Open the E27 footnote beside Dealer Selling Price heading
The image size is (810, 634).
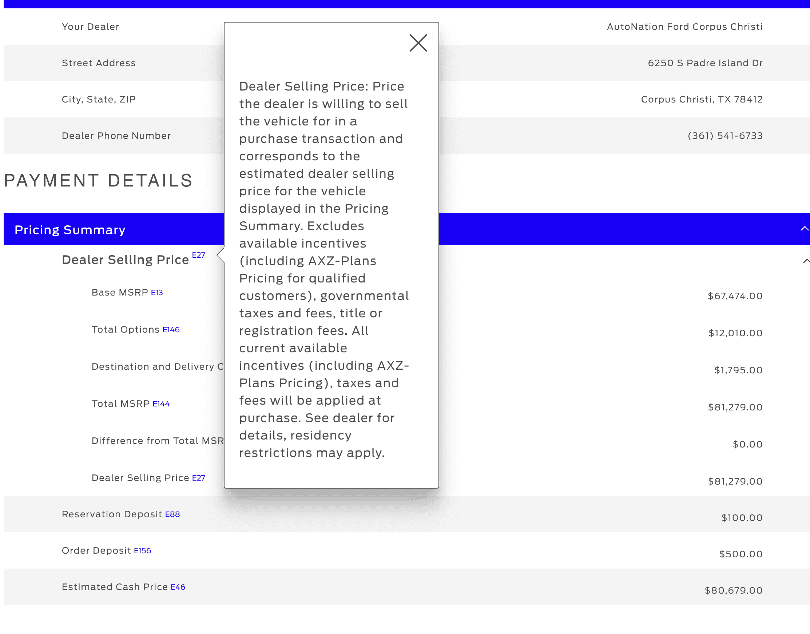198,256
